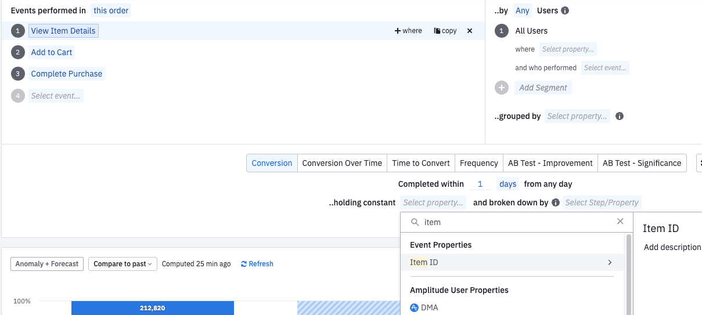Click the Select event placeholder for step 4
This screenshot has width=702, height=315.
coord(56,96)
